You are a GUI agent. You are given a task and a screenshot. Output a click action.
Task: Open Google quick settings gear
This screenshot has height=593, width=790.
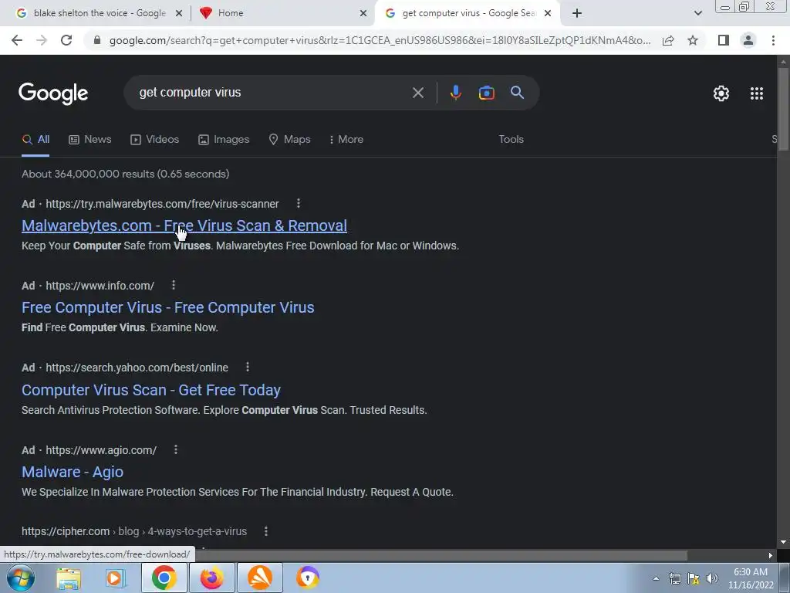click(721, 93)
